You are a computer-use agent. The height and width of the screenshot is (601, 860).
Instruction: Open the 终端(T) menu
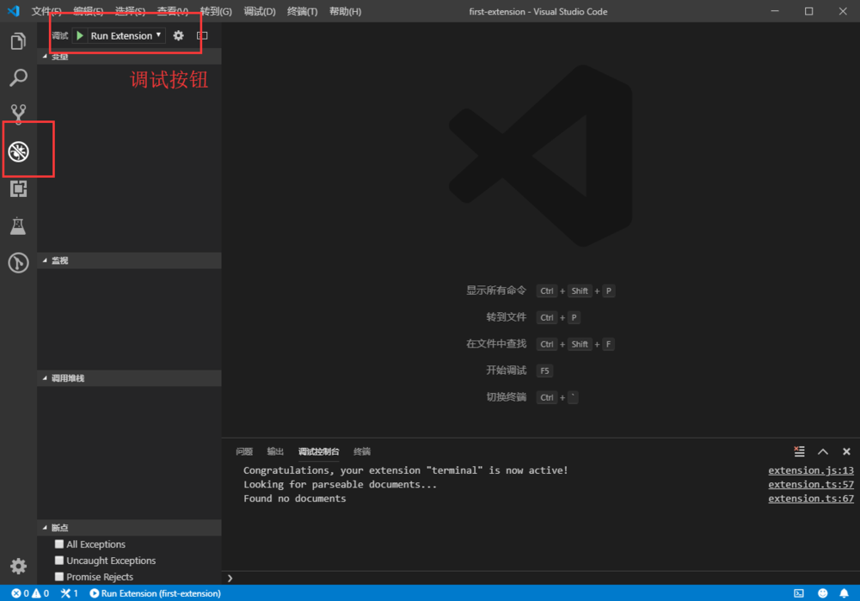302,11
